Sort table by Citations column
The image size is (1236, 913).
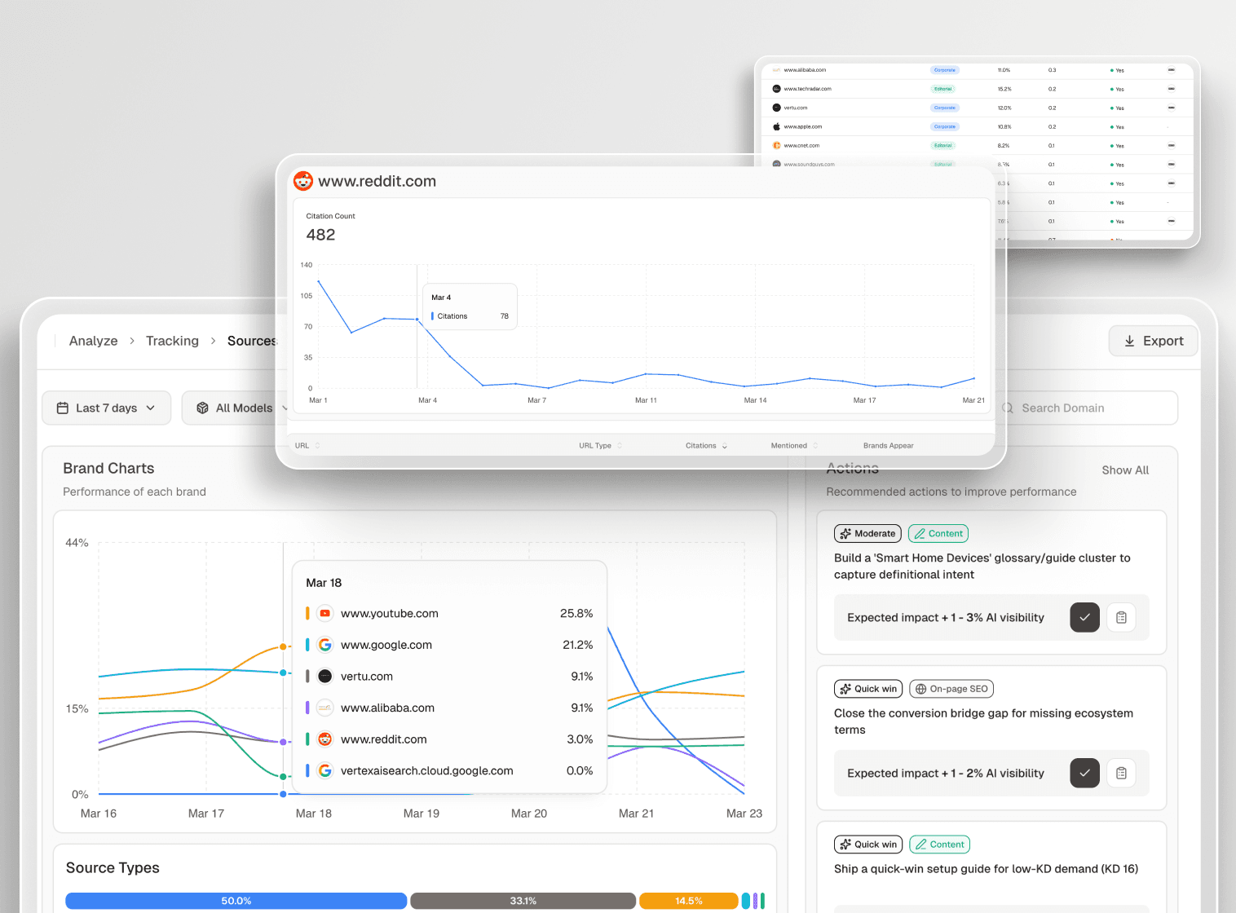point(705,446)
